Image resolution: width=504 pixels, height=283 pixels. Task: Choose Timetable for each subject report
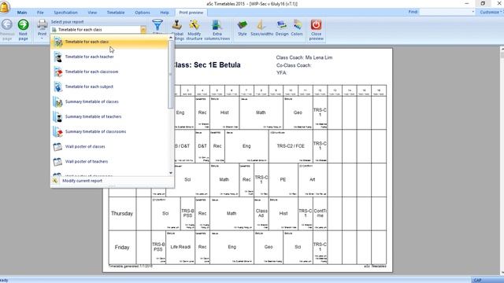pos(109,86)
